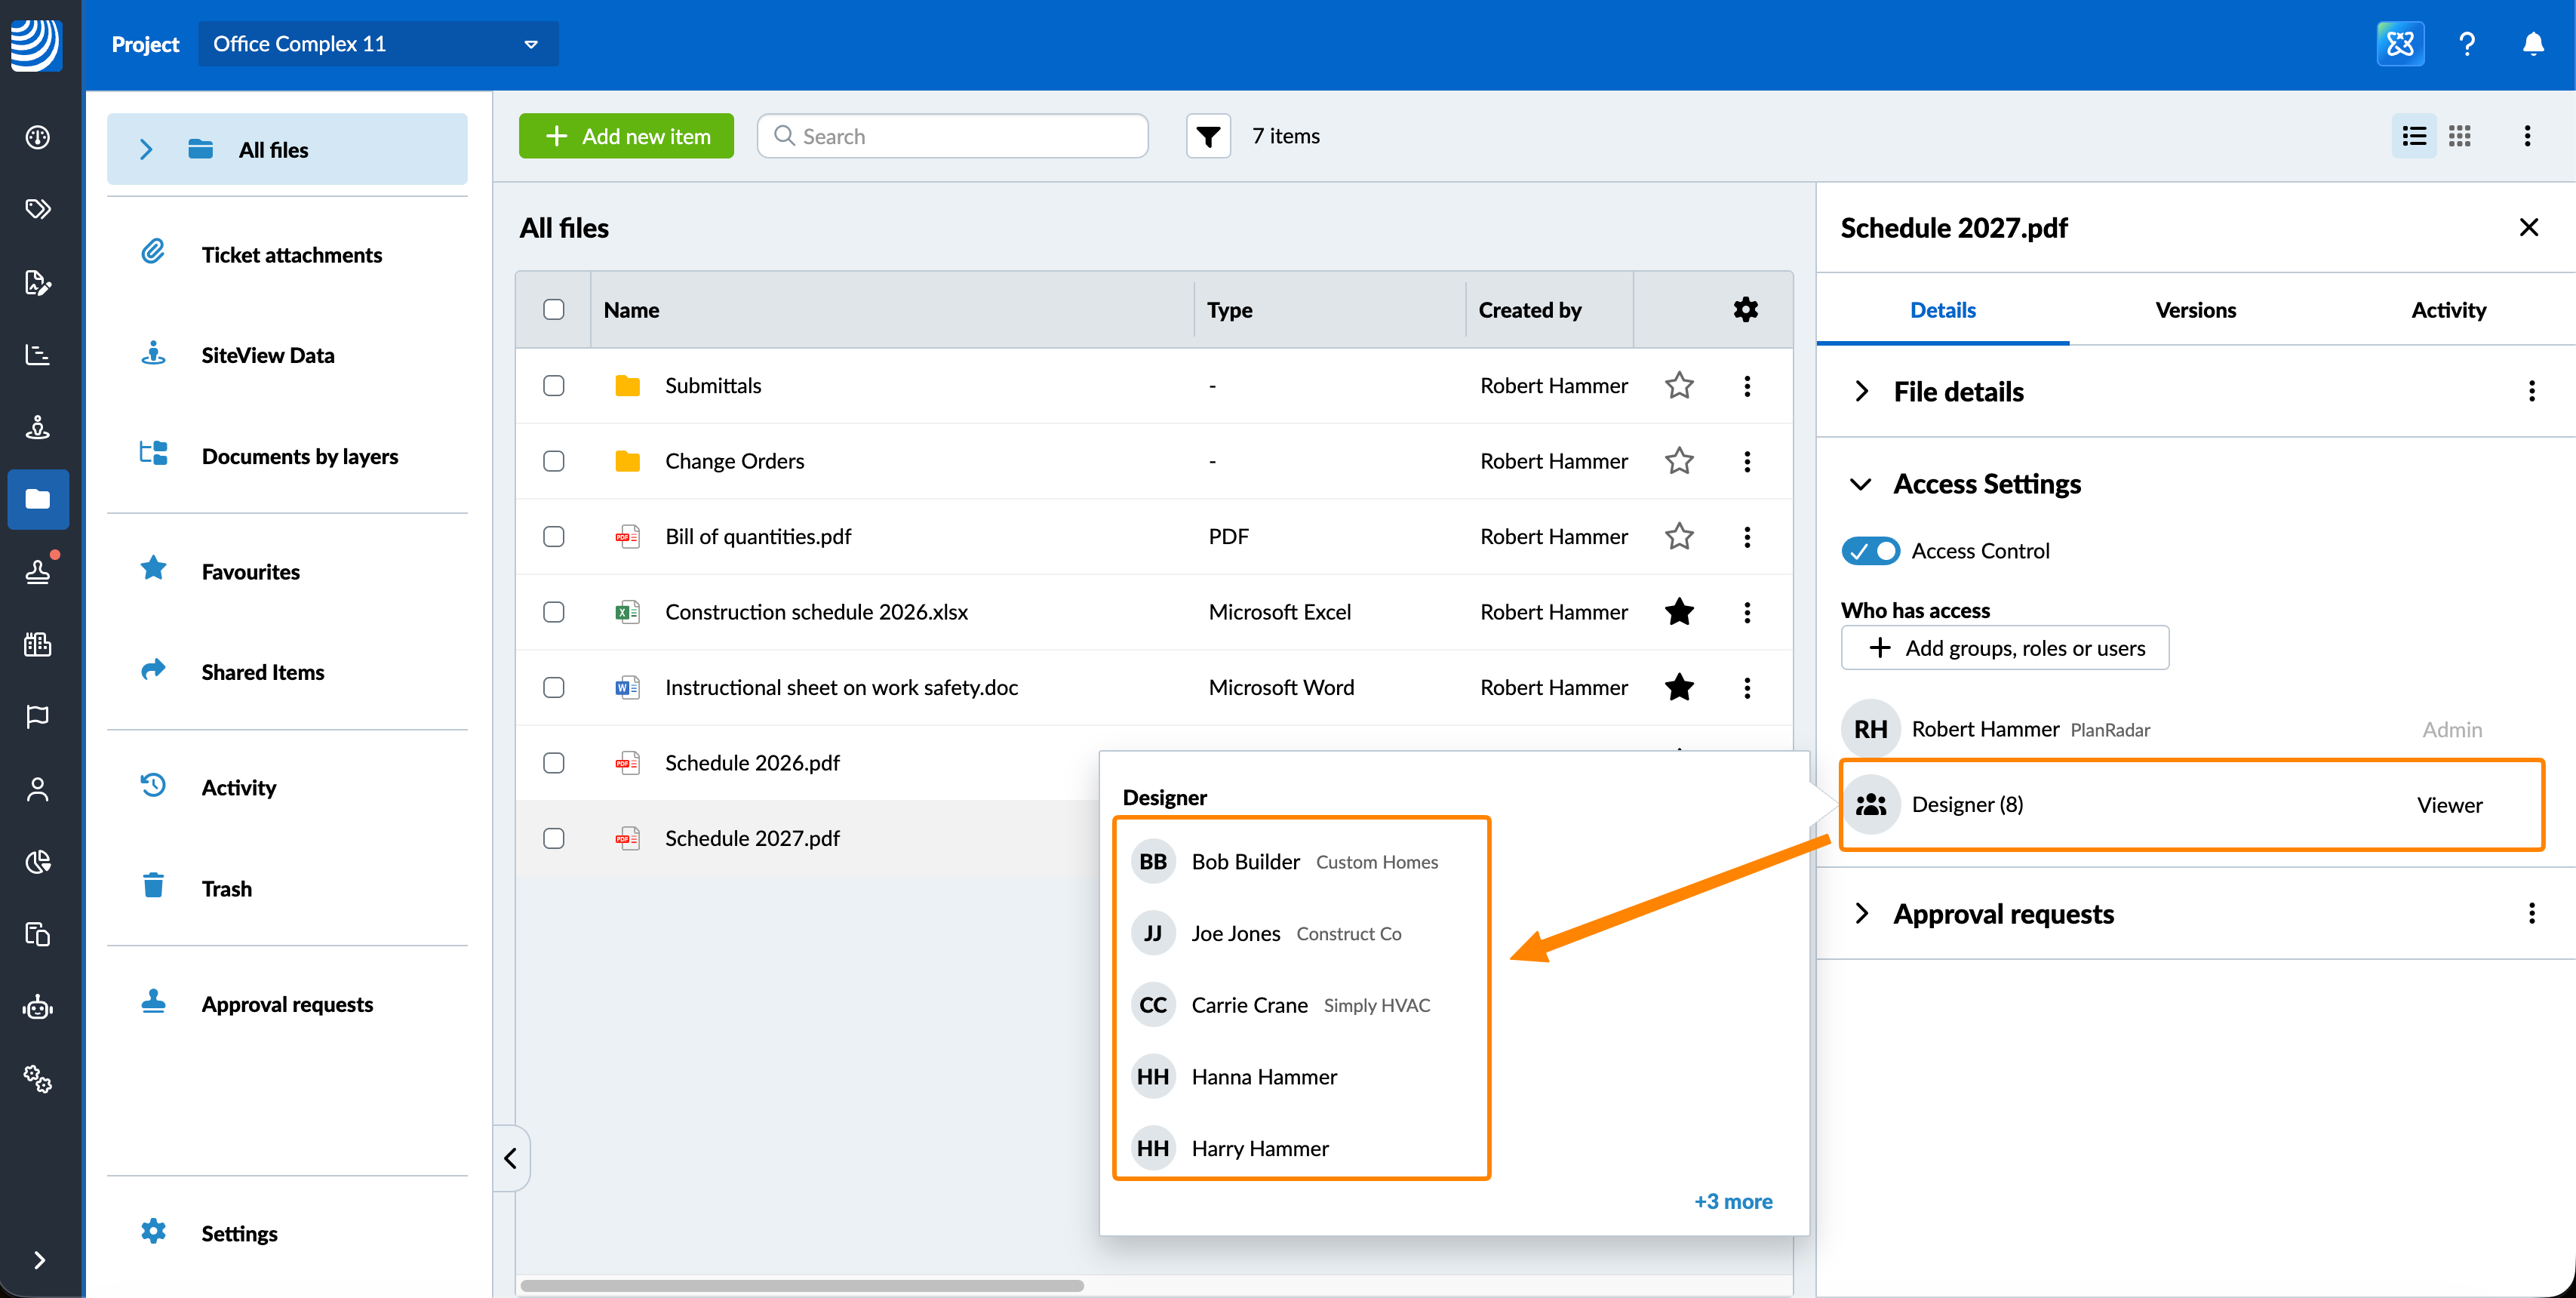2576x1298 pixels.
Task: Expand the File details section
Action: click(x=1861, y=391)
